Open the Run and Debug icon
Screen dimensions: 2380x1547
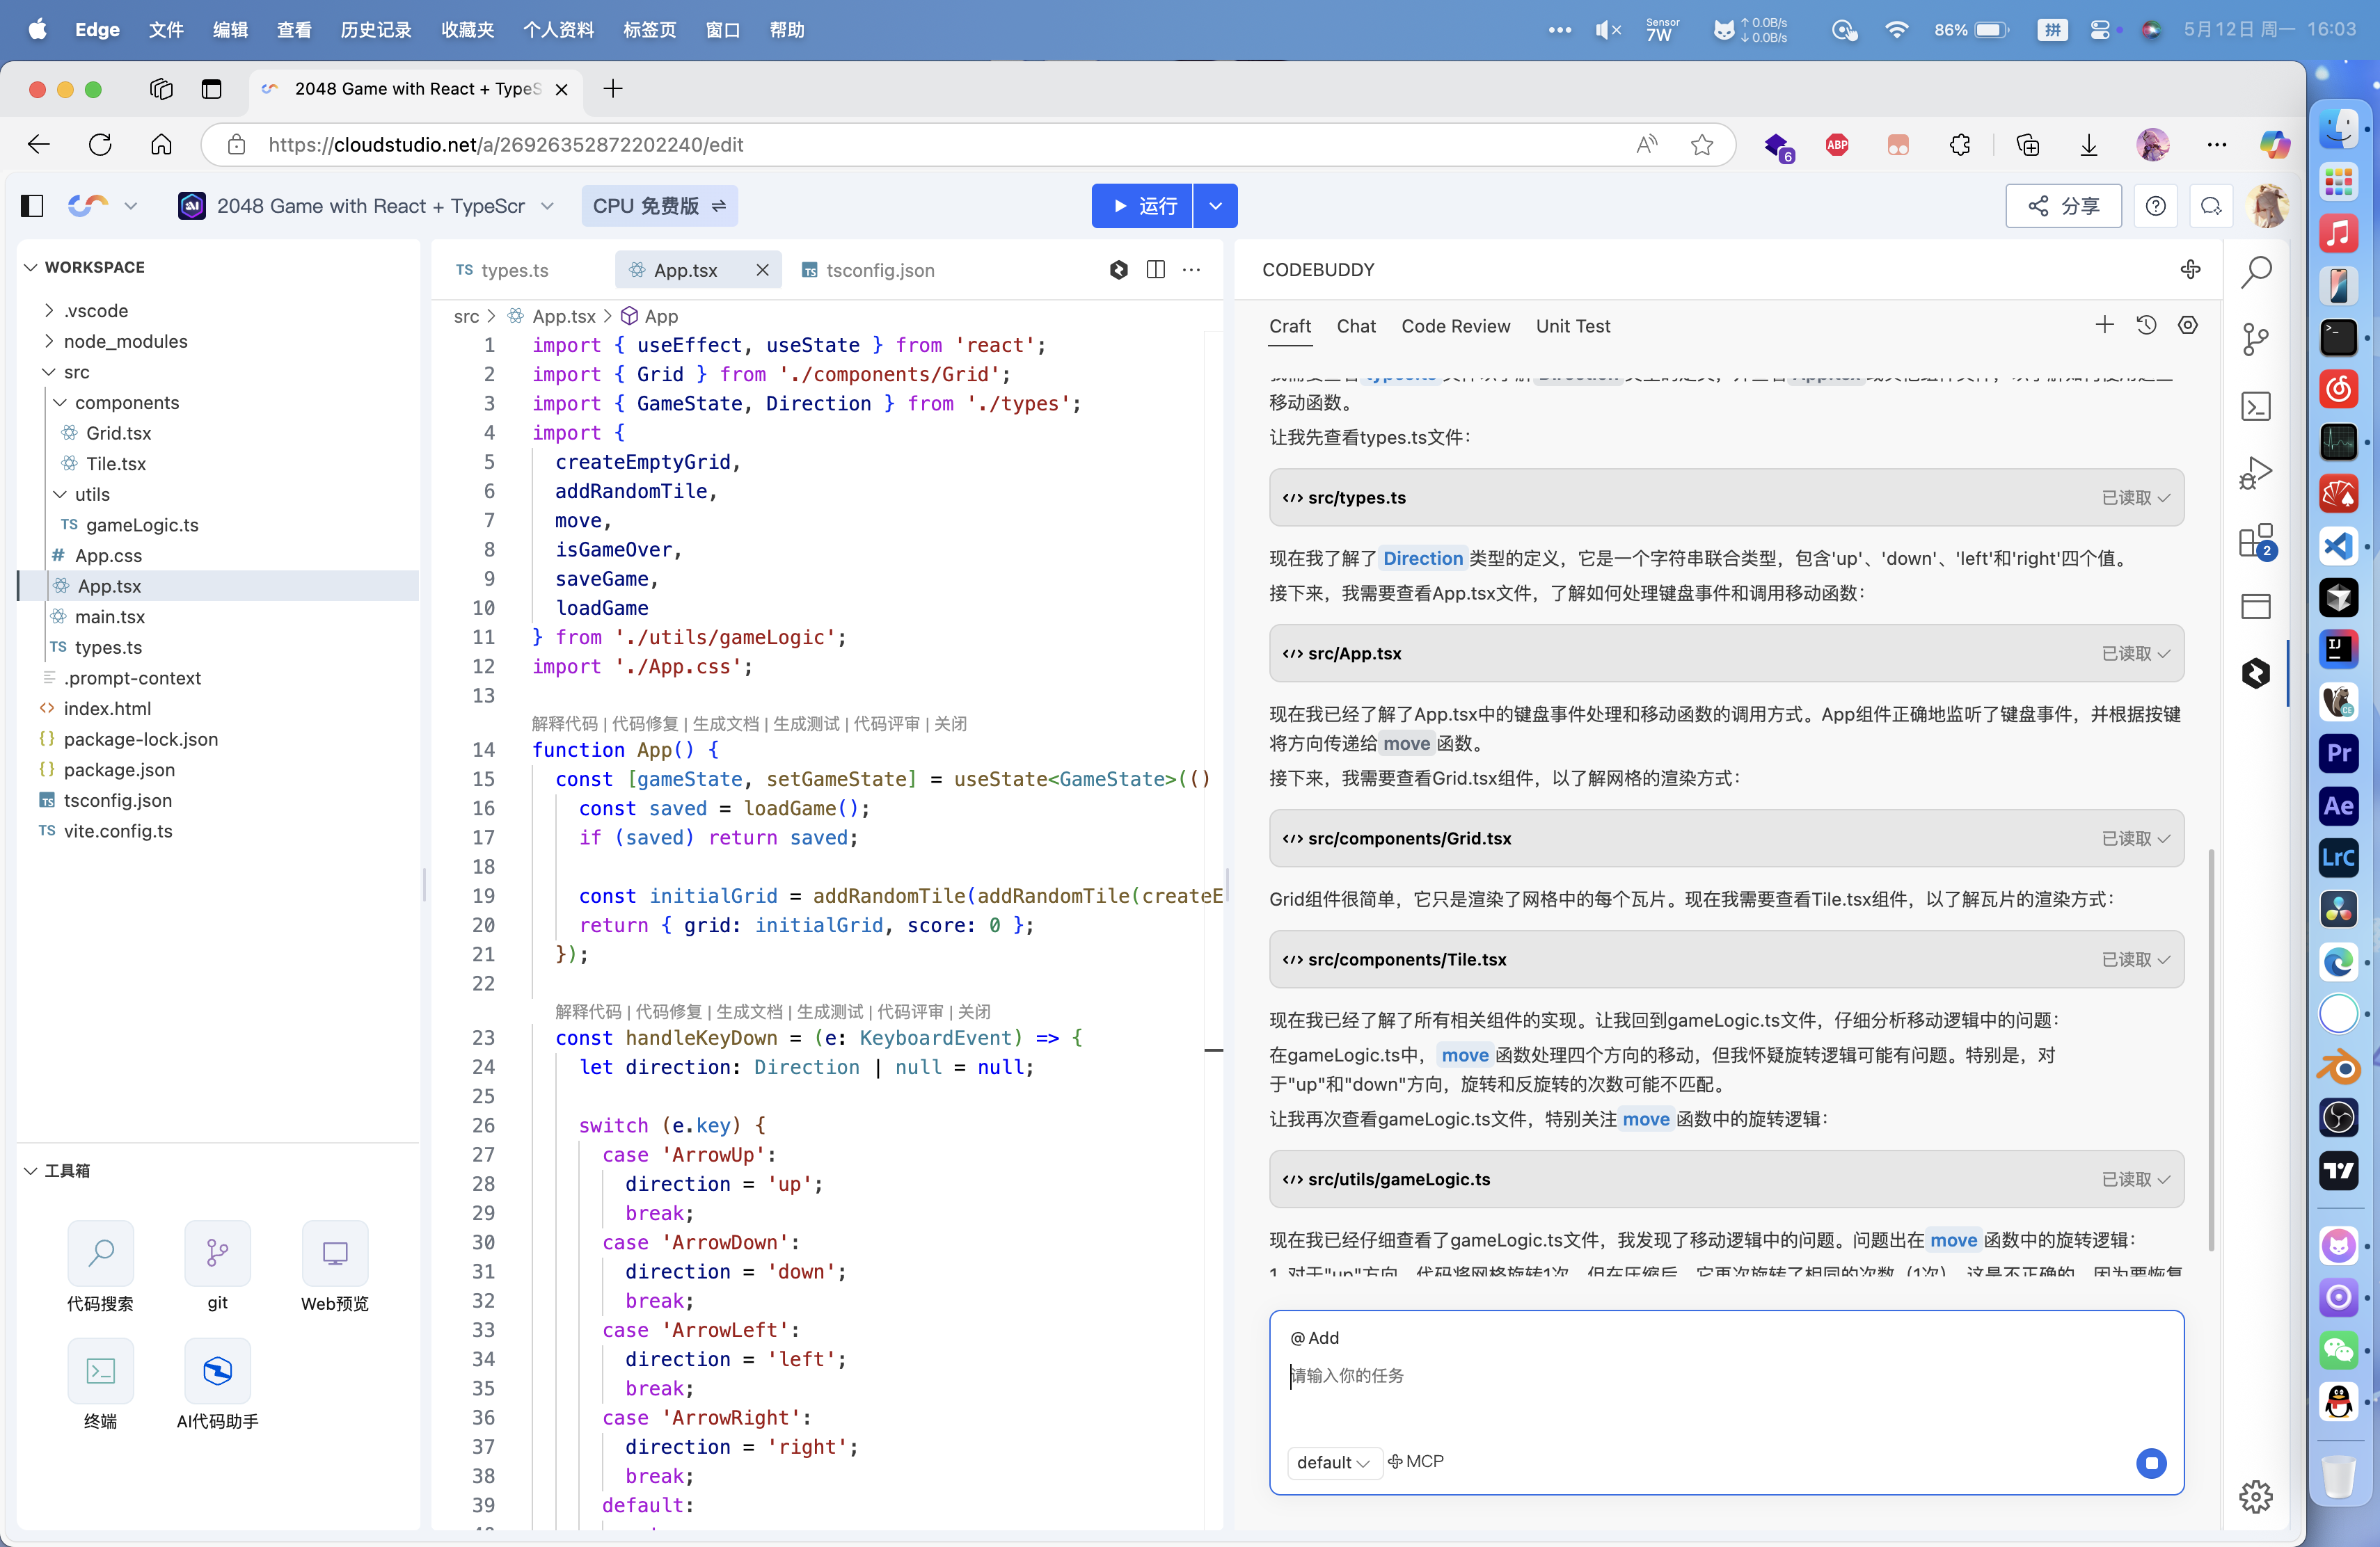point(2256,474)
